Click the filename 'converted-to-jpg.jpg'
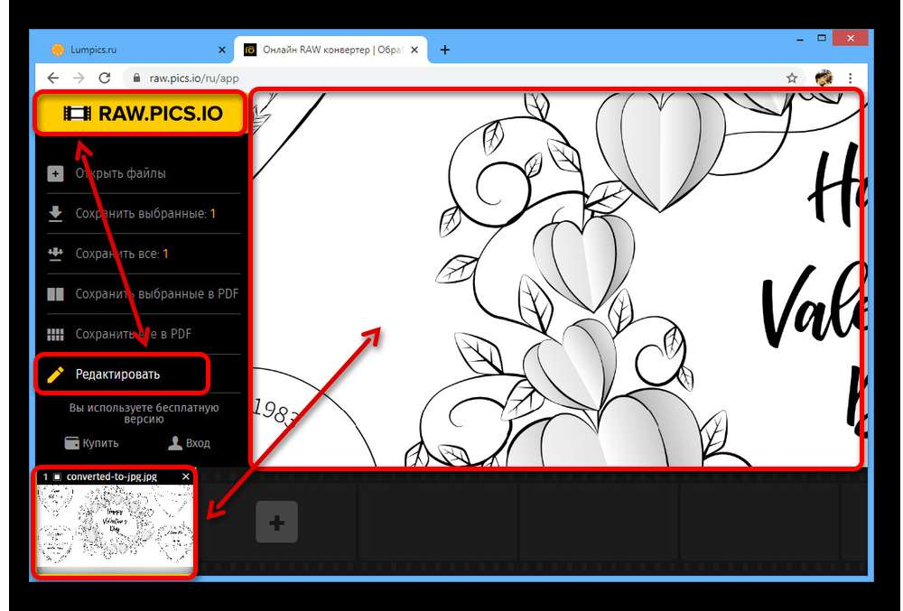The image size is (903, 611). tap(112, 477)
